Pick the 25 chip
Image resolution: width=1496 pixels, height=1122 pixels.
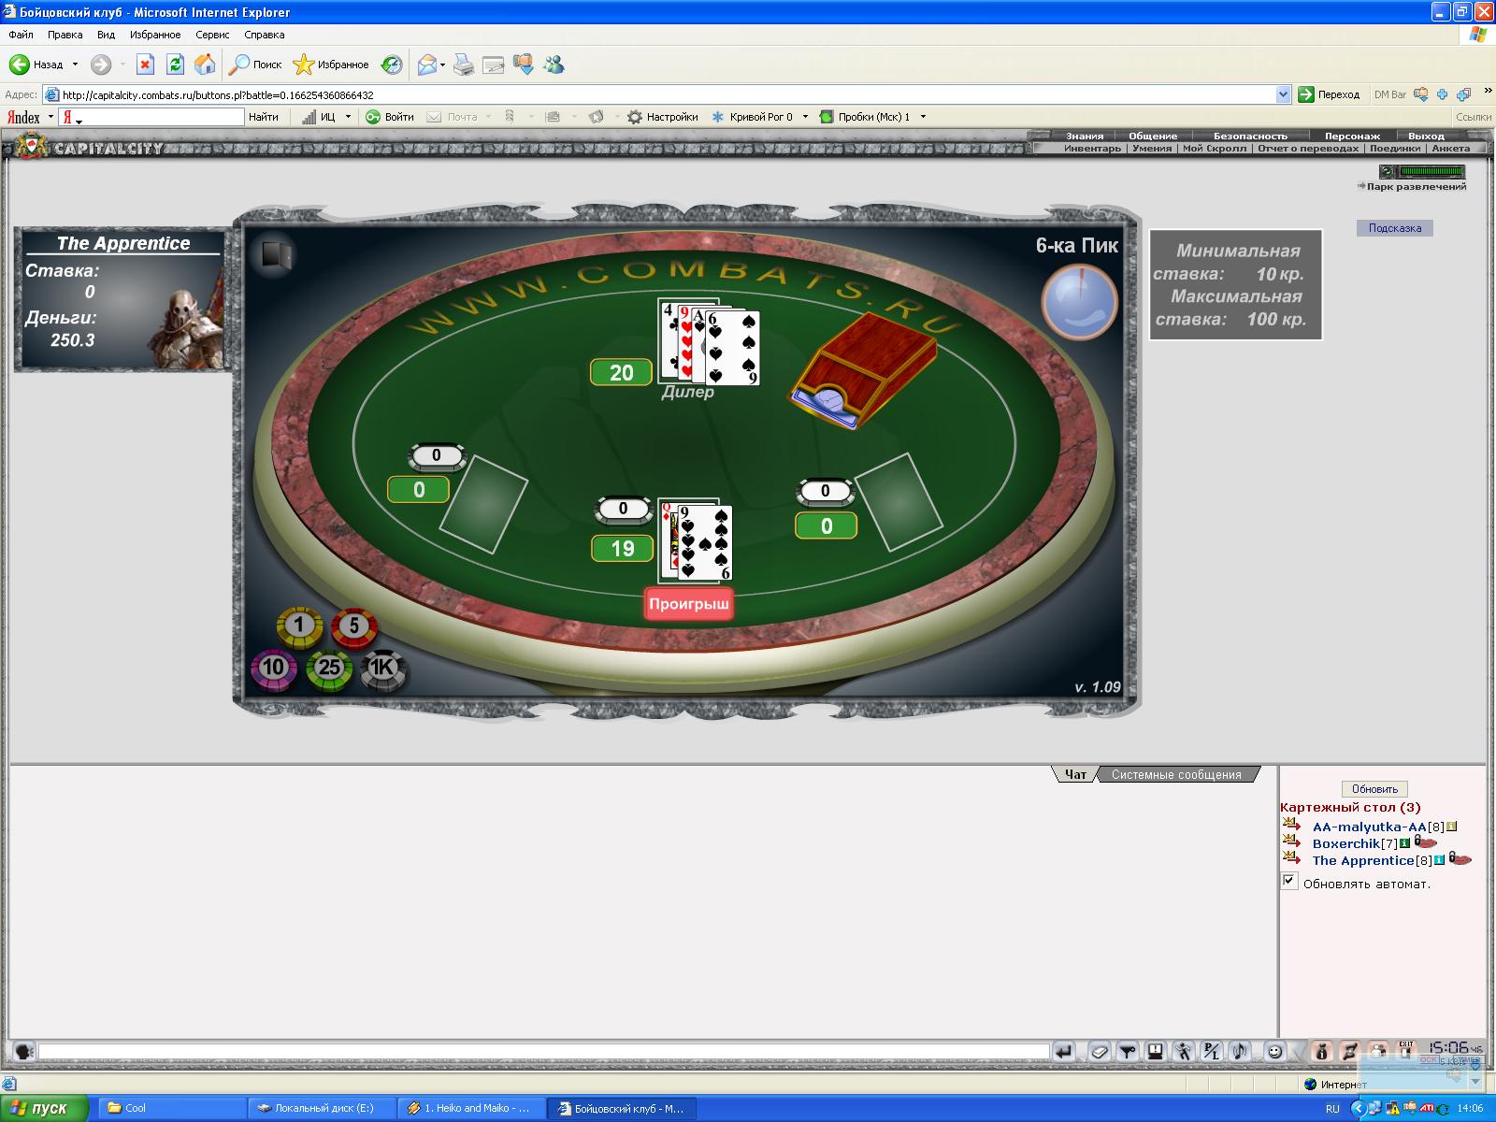click(329, 668)
